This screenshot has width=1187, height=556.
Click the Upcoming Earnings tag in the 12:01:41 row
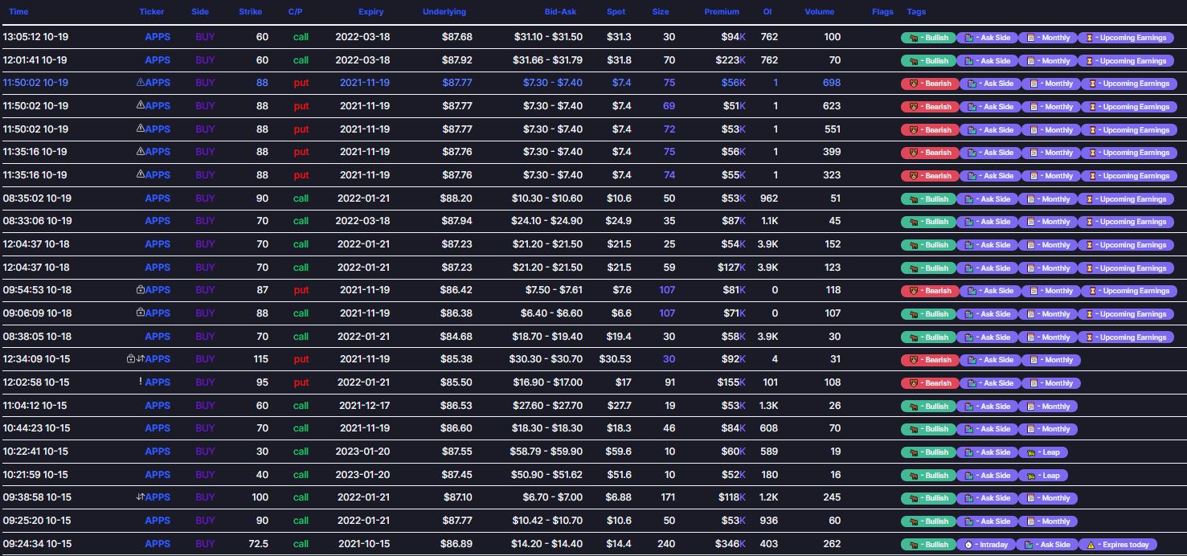[x=1128, y=61]
